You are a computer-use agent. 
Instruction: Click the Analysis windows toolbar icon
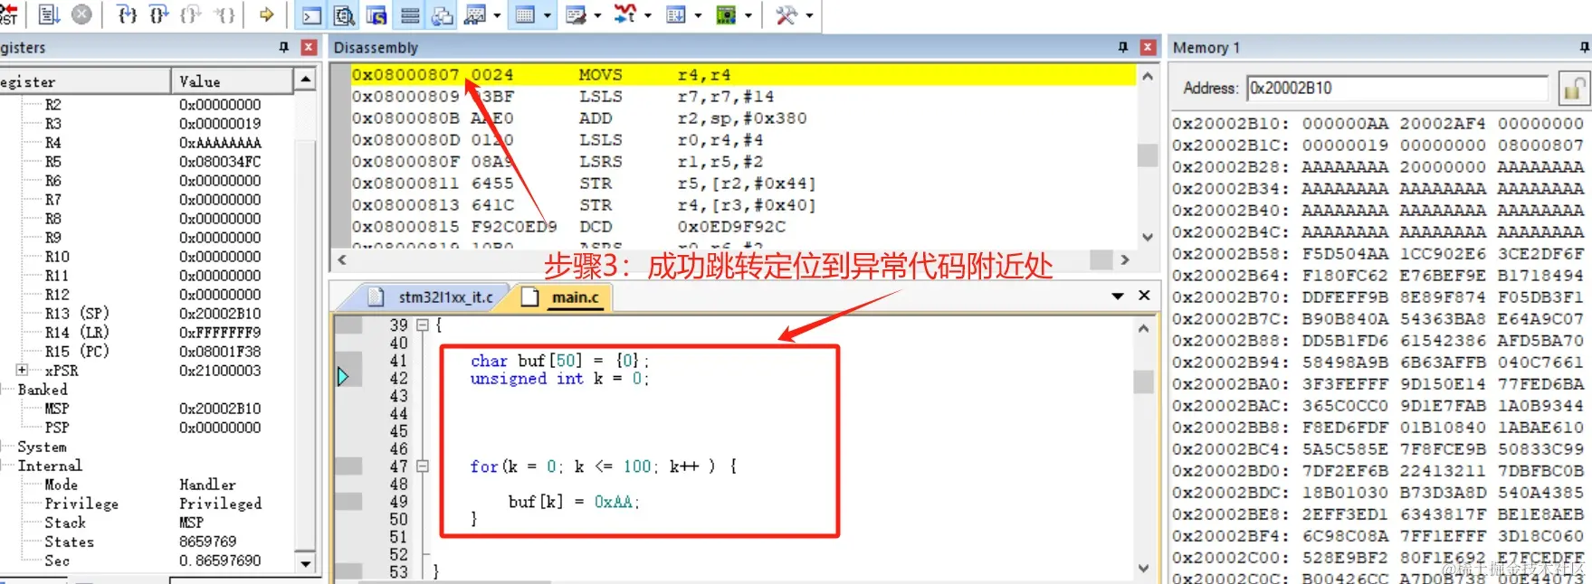coord(625,14)
